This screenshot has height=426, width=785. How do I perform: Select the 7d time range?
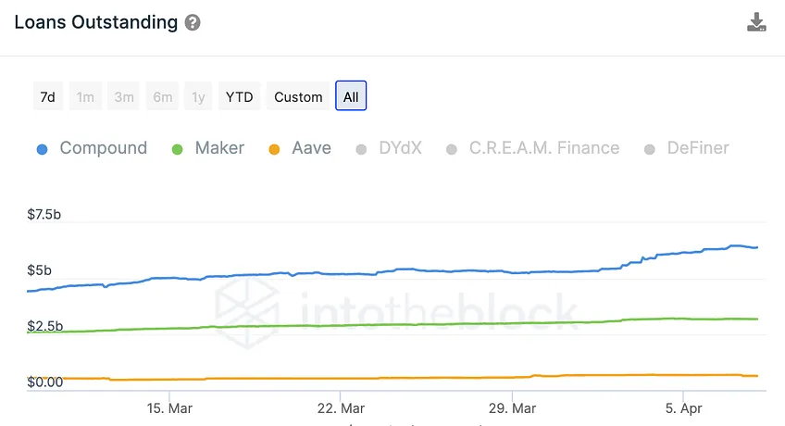tap(47, 96)
